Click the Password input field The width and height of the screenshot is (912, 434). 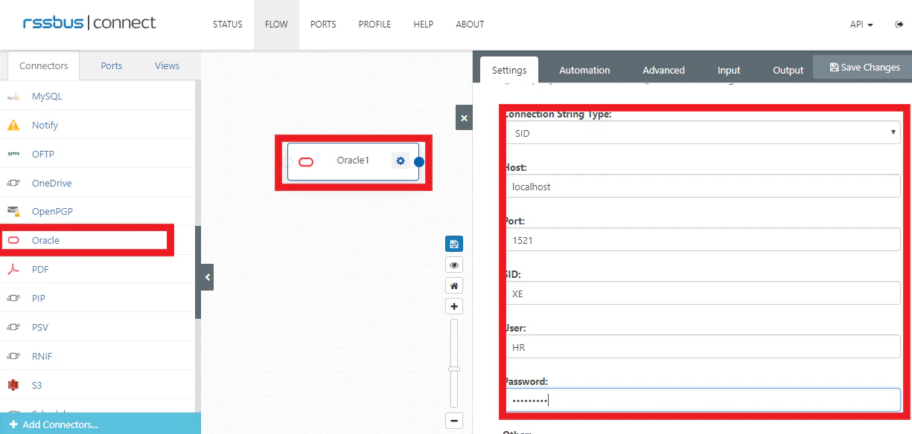[702, 400]
